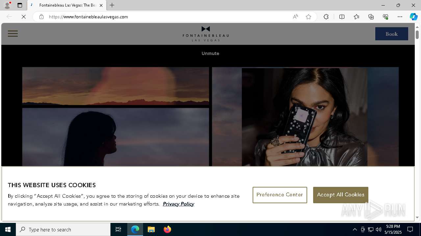
Task: Open Task View
Action: click(118, 229)
